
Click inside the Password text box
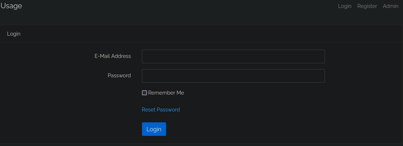click(x=233, y=76)
